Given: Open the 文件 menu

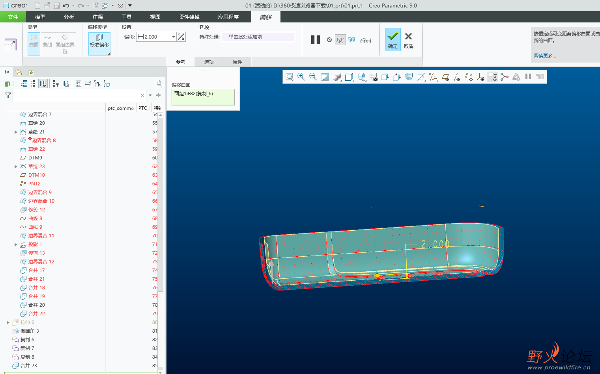Looking at the screenshot, I should pyautogui.click(x=13, y=17).
